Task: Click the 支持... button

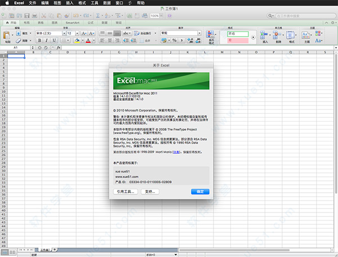Action: coord(150,192)
